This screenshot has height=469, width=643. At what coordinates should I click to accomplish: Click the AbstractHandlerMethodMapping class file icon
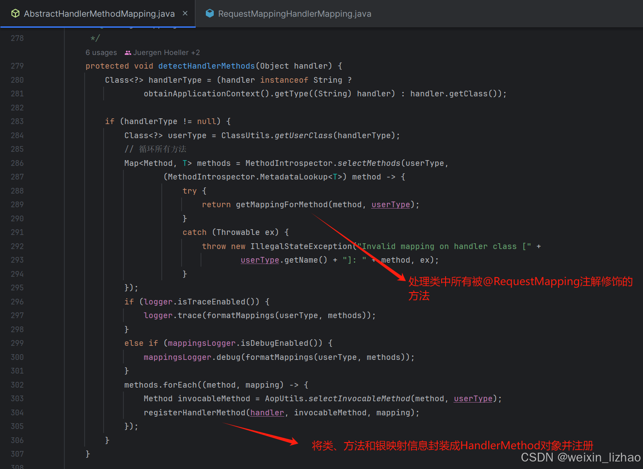(15, 14)
